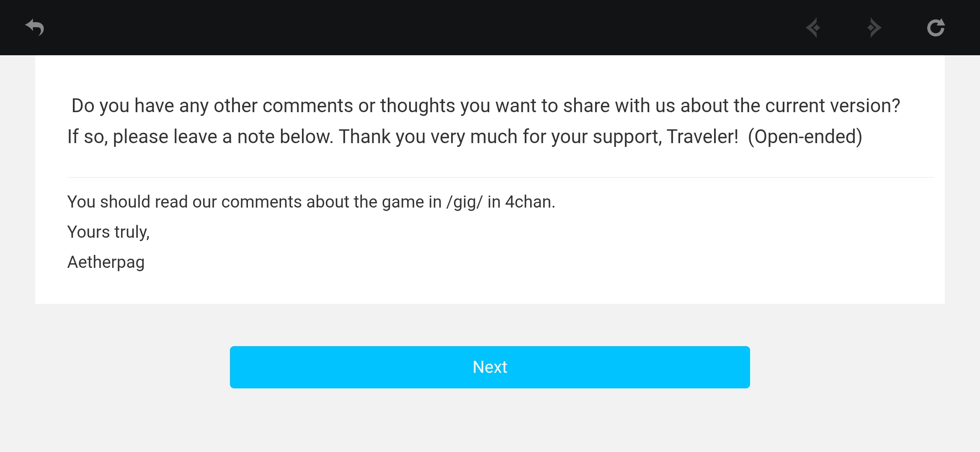Tap the back arrow in top bar
The image size is (980, 452).
point(35,28)
